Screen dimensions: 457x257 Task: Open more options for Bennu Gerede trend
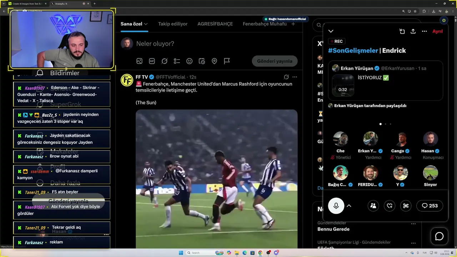[x=413, y=224]
